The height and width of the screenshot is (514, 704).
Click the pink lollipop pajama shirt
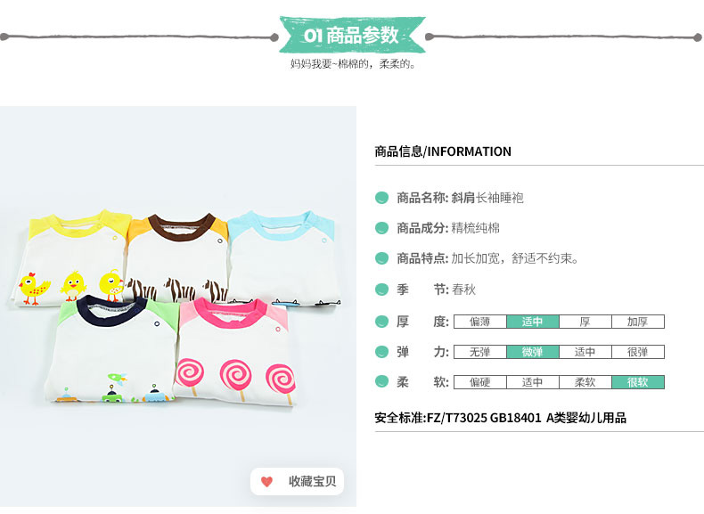pyautogui.click(x=236, y=352)
